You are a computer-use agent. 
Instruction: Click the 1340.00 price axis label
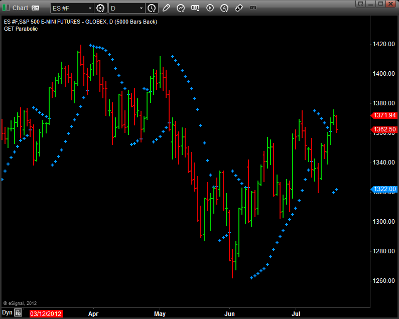coord(384,163)
